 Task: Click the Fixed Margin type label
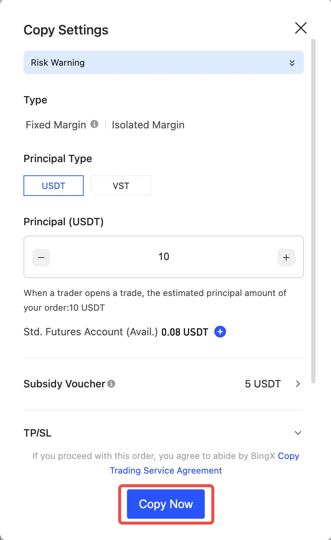tap(56, 125)
